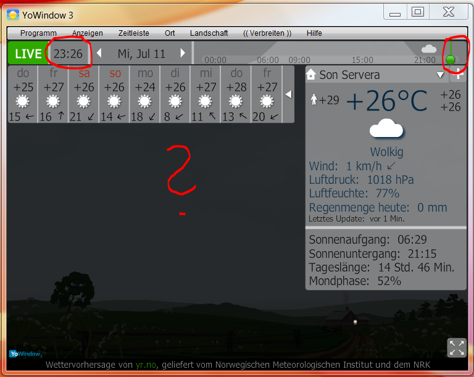Click the Tageslänge: 14 Std. 46 Min. line

click(381, 267)
